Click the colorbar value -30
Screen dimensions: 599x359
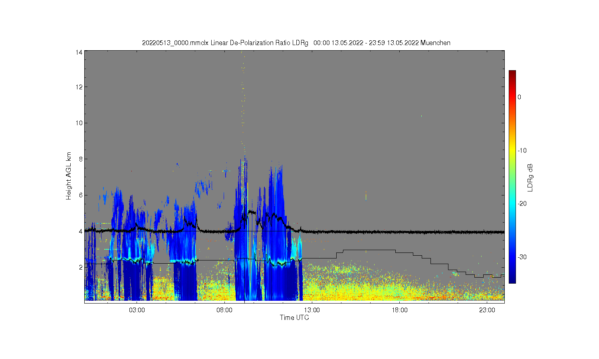[522, 257]
